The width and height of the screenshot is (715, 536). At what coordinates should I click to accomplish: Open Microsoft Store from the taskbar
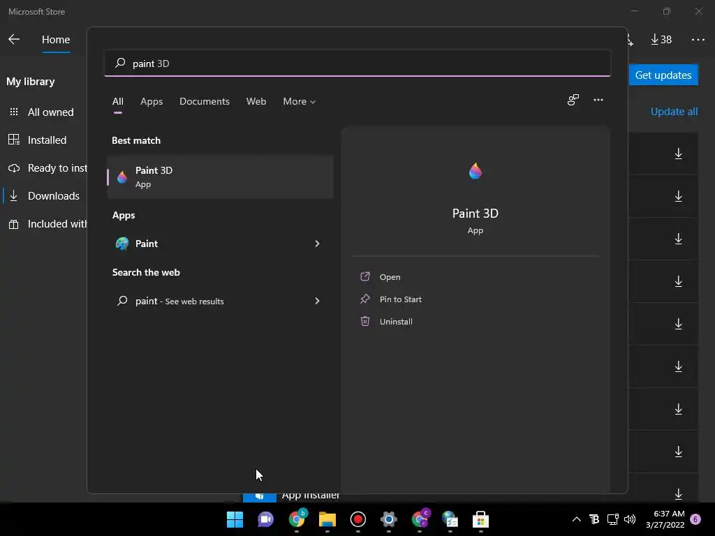480,519
